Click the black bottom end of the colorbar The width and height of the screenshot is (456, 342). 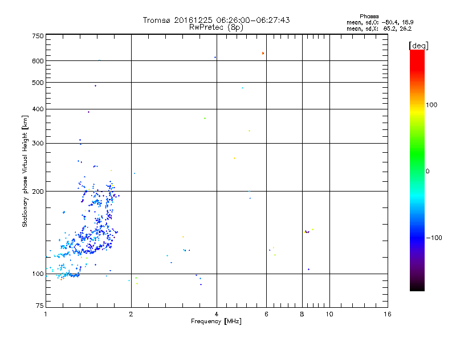[x=417, y=287]
